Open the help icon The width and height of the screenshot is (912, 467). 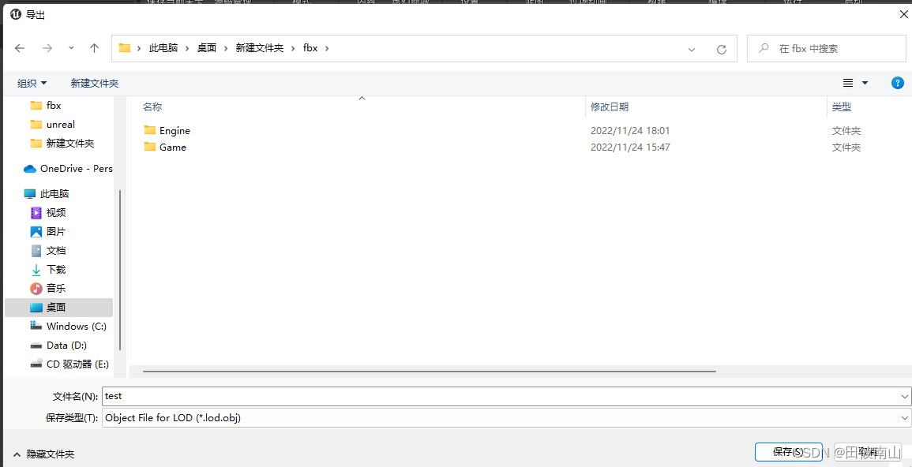(898, 83)
